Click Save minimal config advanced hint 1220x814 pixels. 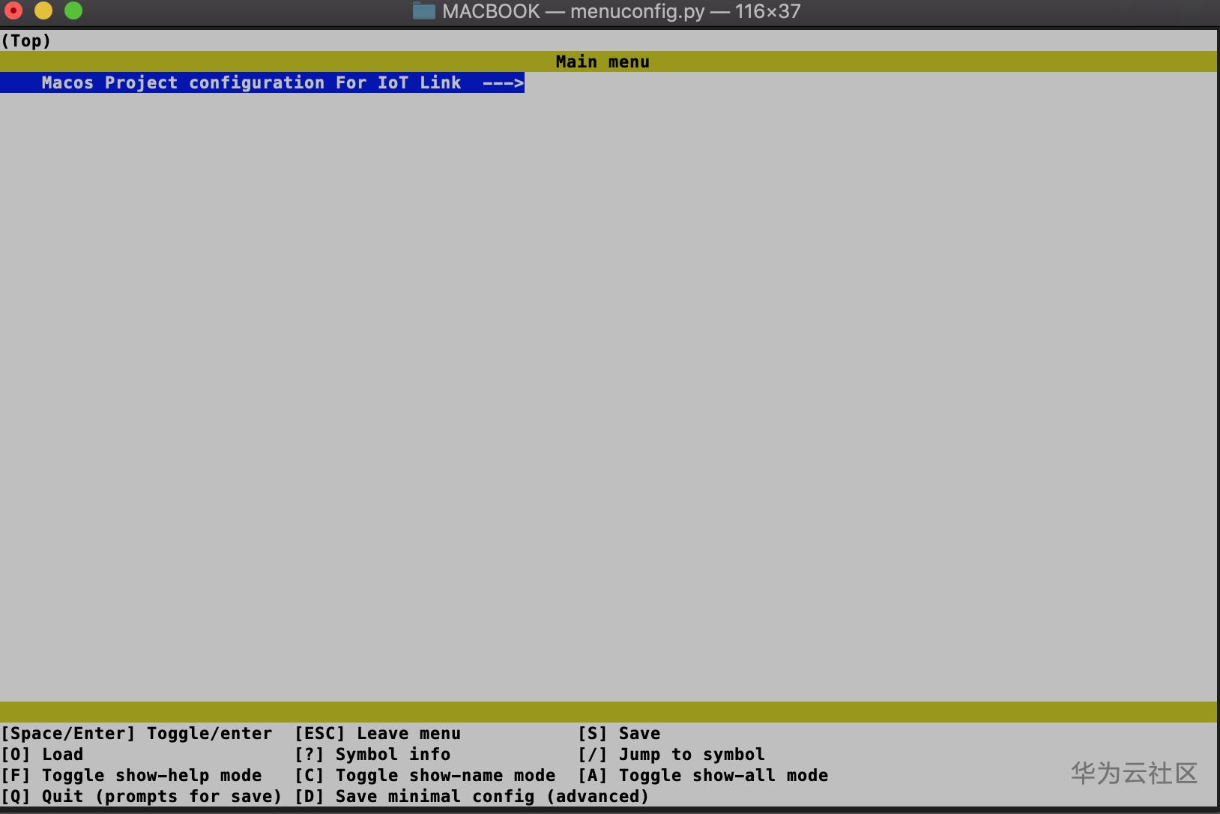(x=472, y=796)
